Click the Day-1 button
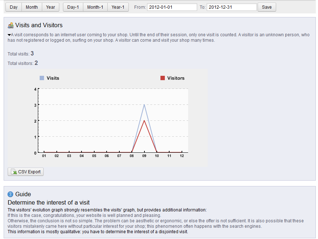The image size is (318, 239). [x=73, y=7]
